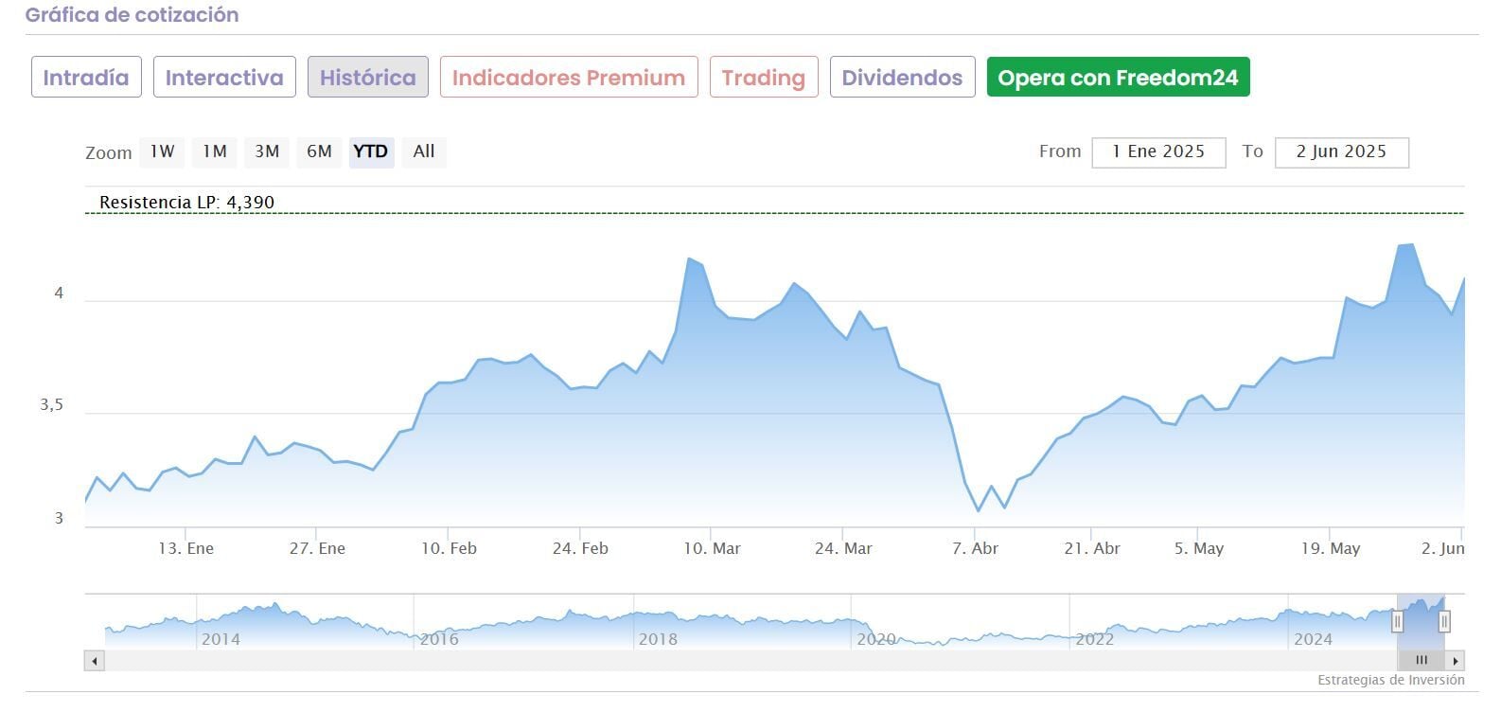Select the Histórica tab
The image size is (1501, 712).
click(367, 77)
